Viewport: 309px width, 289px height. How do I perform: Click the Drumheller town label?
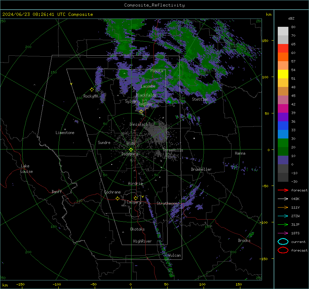[201, 169]
